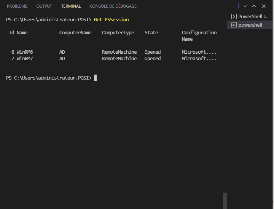The height and width of the screenshot is (209, 274).
Task: Select the TERMINAL tab
Action: pos(71,6)
